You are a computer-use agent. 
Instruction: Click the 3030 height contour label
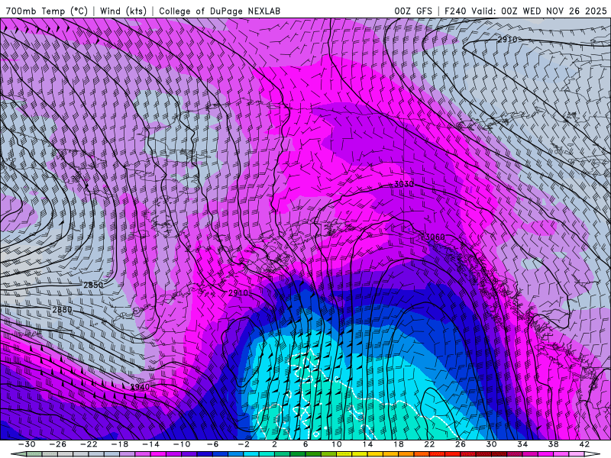click(404, 184)
